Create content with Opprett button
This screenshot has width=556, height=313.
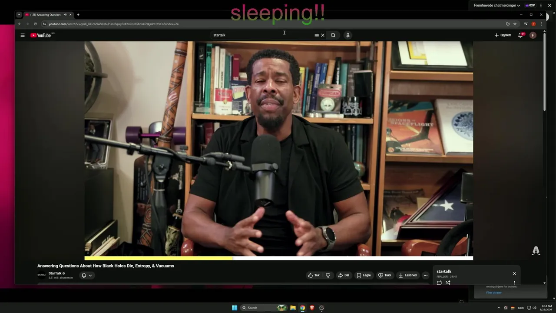click(503, 35)
